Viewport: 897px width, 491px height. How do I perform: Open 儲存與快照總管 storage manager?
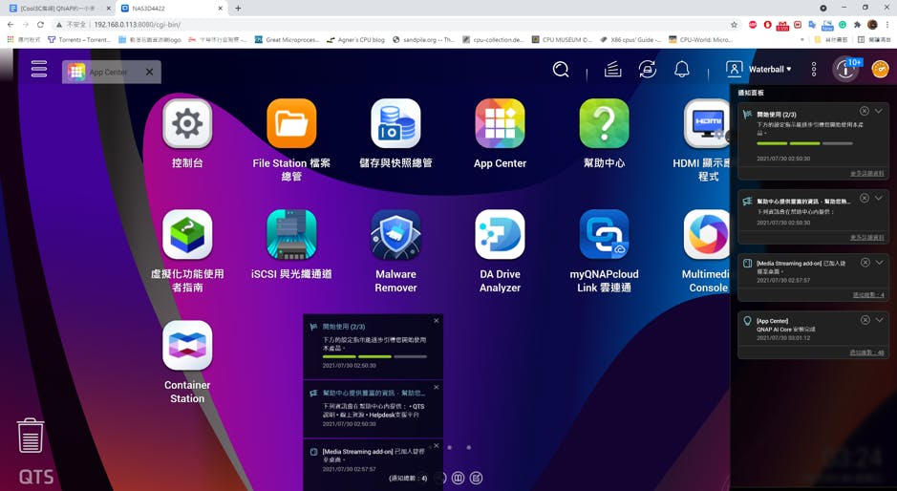[x=395, y=123]
